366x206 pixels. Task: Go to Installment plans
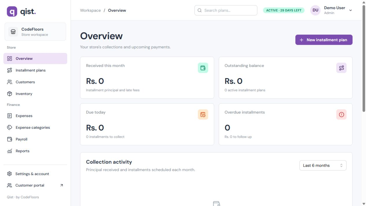(x=35, y=70)
